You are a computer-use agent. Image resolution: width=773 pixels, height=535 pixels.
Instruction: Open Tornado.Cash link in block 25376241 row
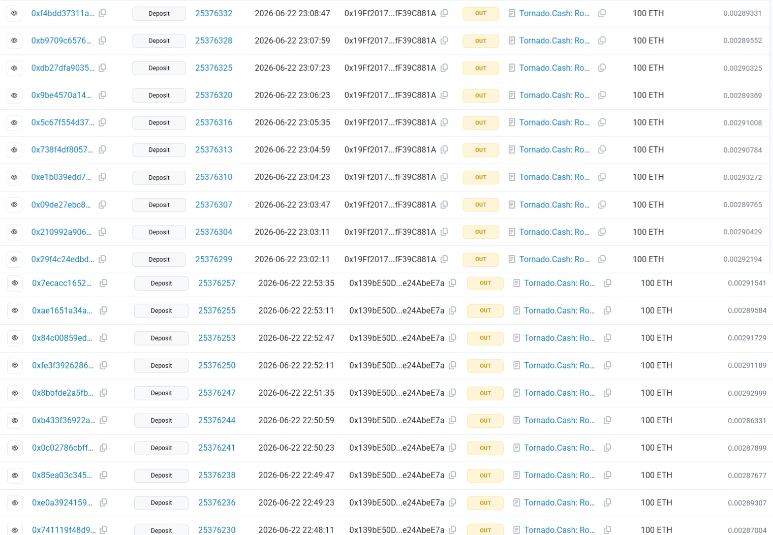pyautogui.click(x=560, y=448)
